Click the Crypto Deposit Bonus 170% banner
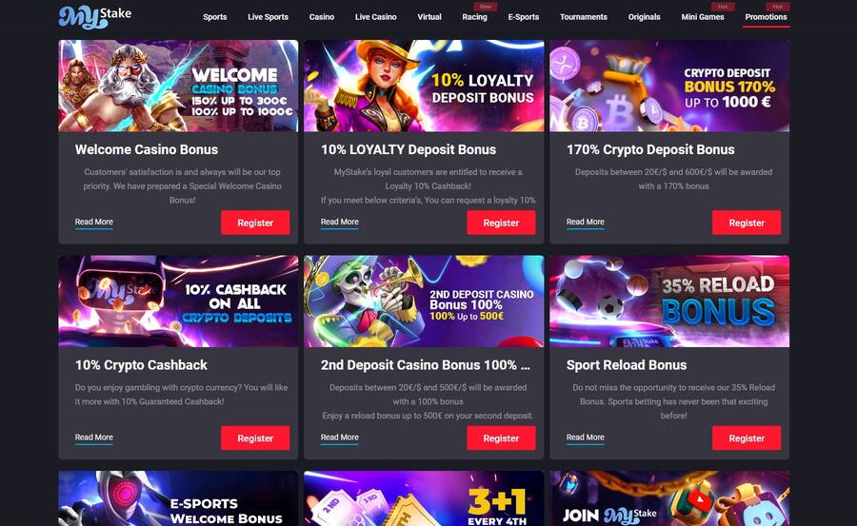 tap(669, 86)
